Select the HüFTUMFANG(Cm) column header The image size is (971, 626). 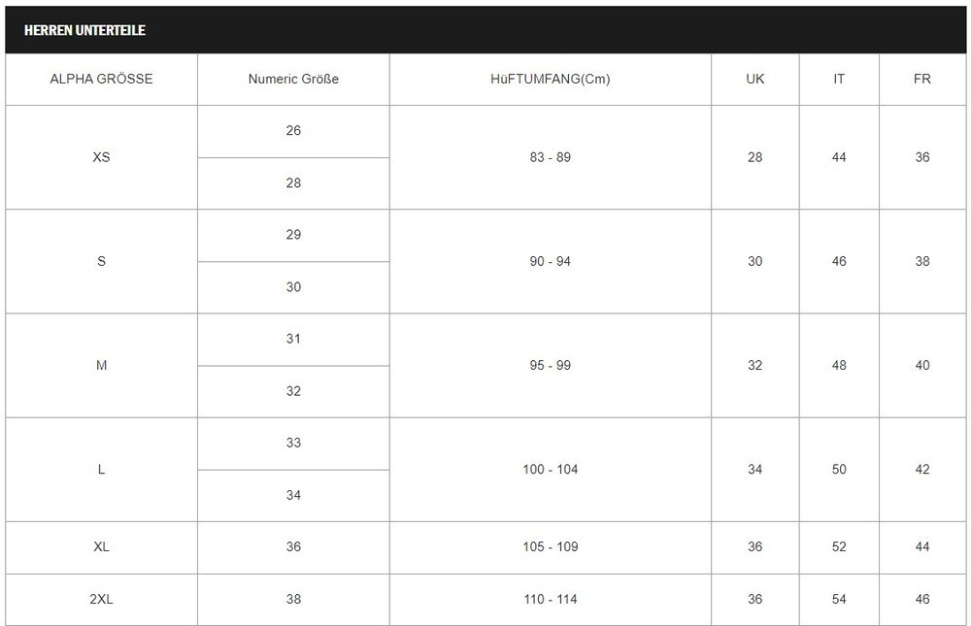(x=551, y=79)
